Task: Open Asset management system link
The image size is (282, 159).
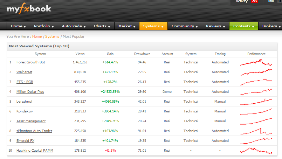Action: (31, 121)
